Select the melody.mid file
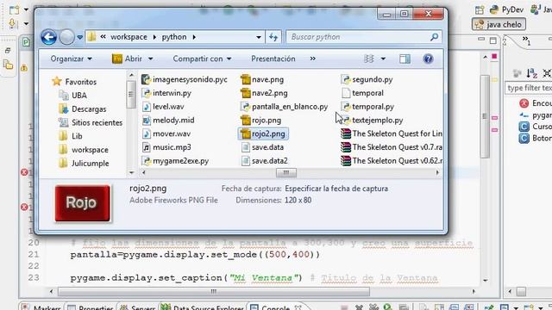The width and height of the screenshot is (552, 310). click(168, 121)
